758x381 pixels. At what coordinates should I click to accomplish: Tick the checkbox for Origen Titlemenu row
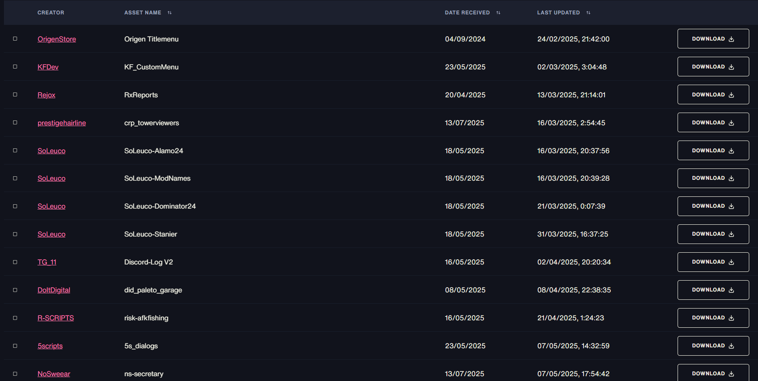pos(15,39)
